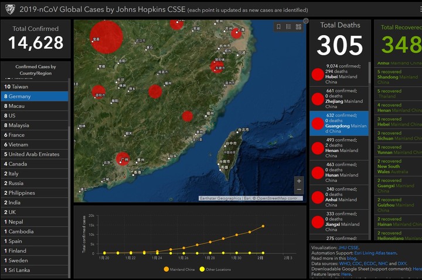Select the France row

click(x=35, y=135)
